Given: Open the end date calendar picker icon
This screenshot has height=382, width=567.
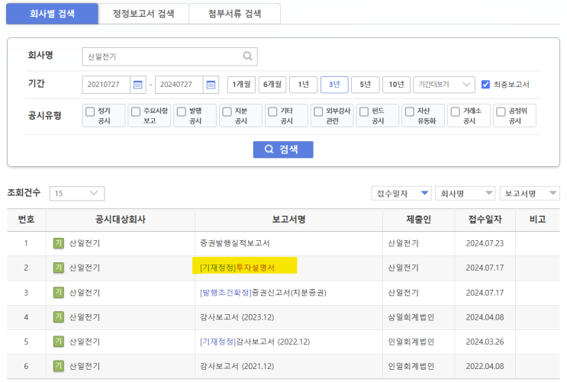Looking at the screenshot, I should pos(211,85).
